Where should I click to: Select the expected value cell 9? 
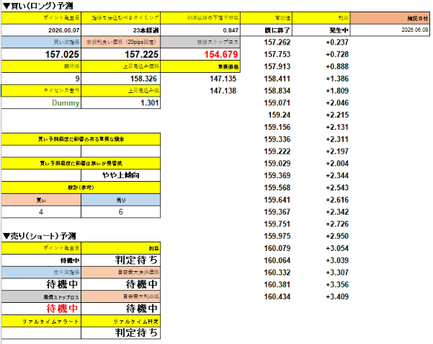[41, 79]
